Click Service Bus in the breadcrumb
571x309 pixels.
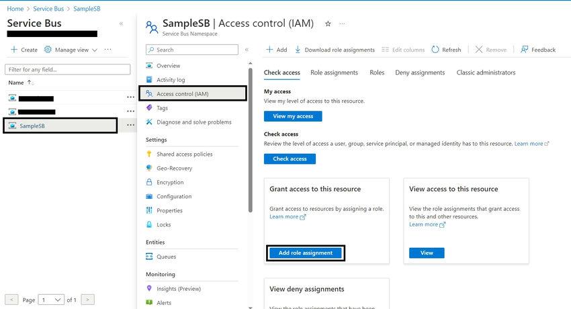[48, 8]
